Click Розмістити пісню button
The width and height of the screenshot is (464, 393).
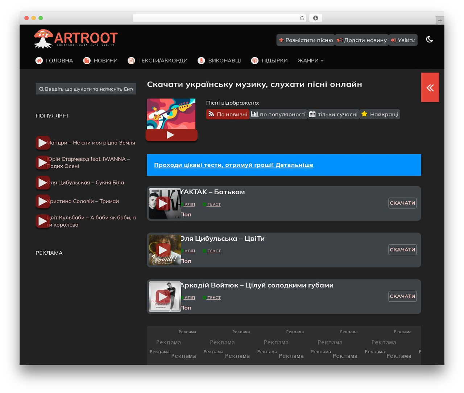pos(306,40)
